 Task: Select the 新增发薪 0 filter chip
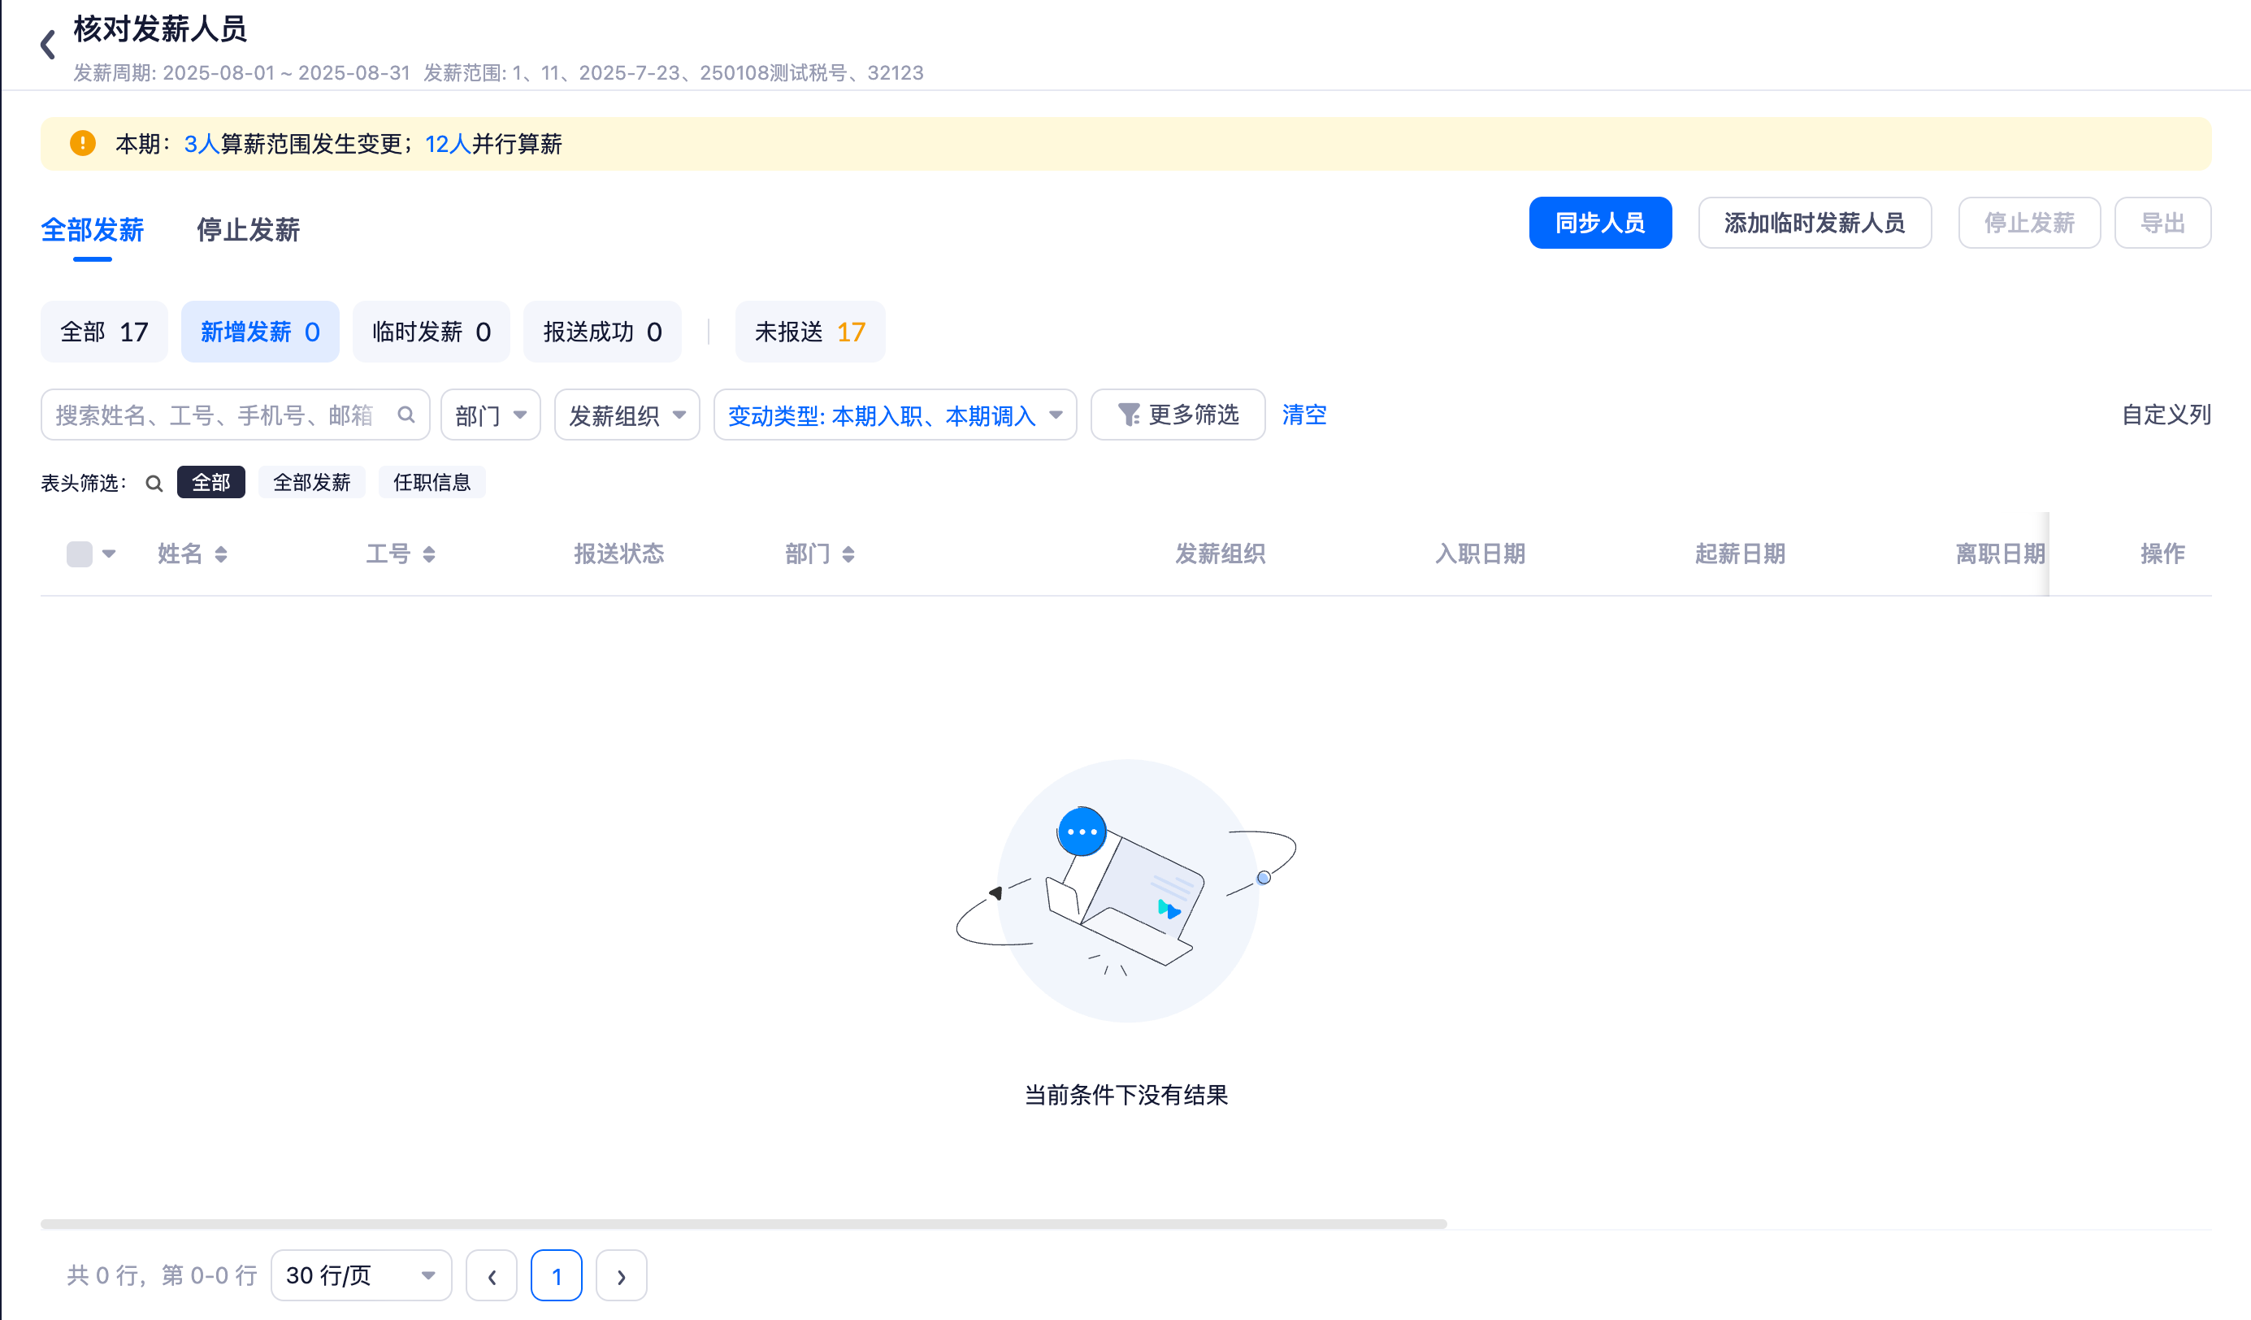pos(260,332)
